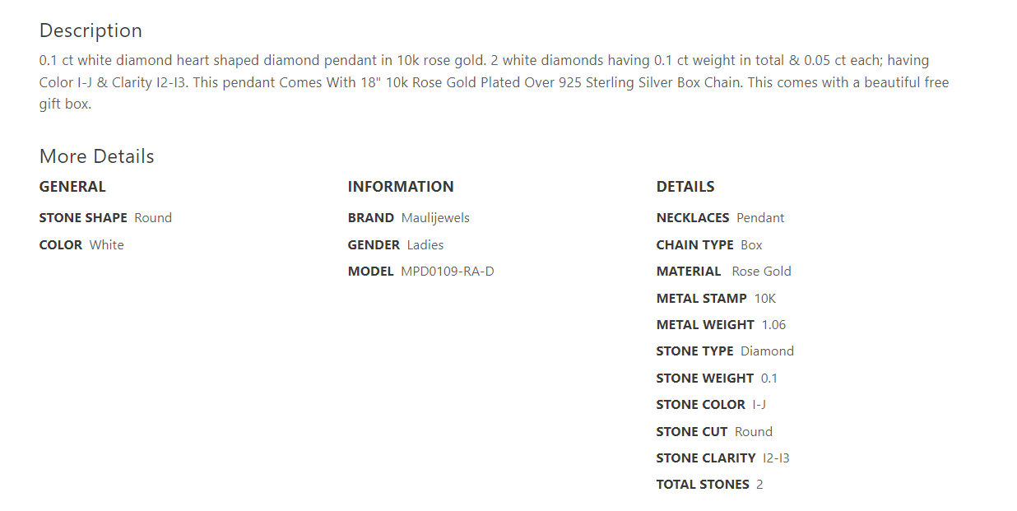Click the STONE WEIGHT label
The width and height of the screenshot is (1017, 511).
pyautogui.click(x=704, y=379)
